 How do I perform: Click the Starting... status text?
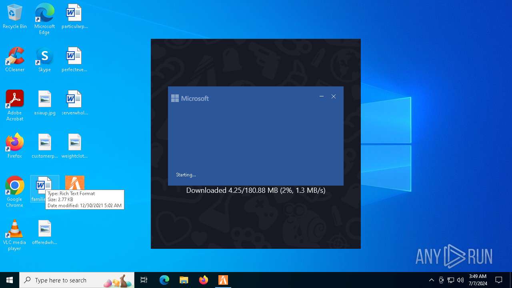click(186, 175)
